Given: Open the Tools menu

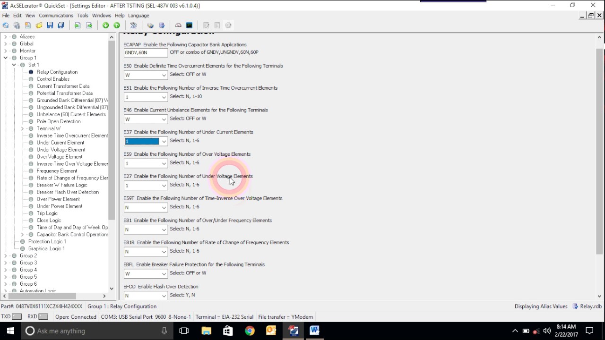Looking at the screenshot, I should point(83,16).
